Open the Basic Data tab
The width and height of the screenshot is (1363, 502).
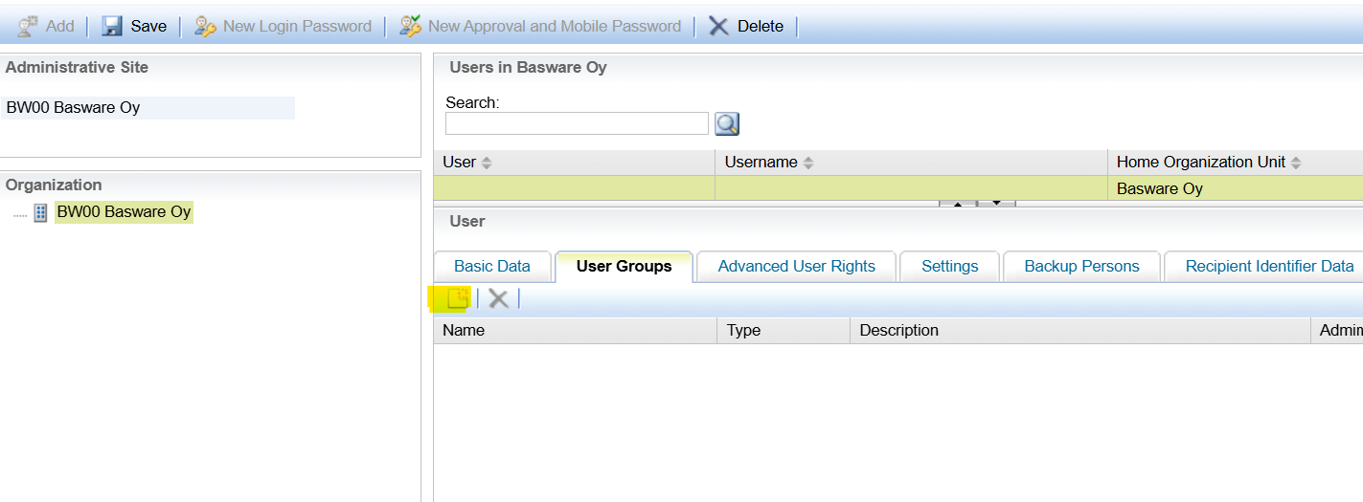coord(492,267)
